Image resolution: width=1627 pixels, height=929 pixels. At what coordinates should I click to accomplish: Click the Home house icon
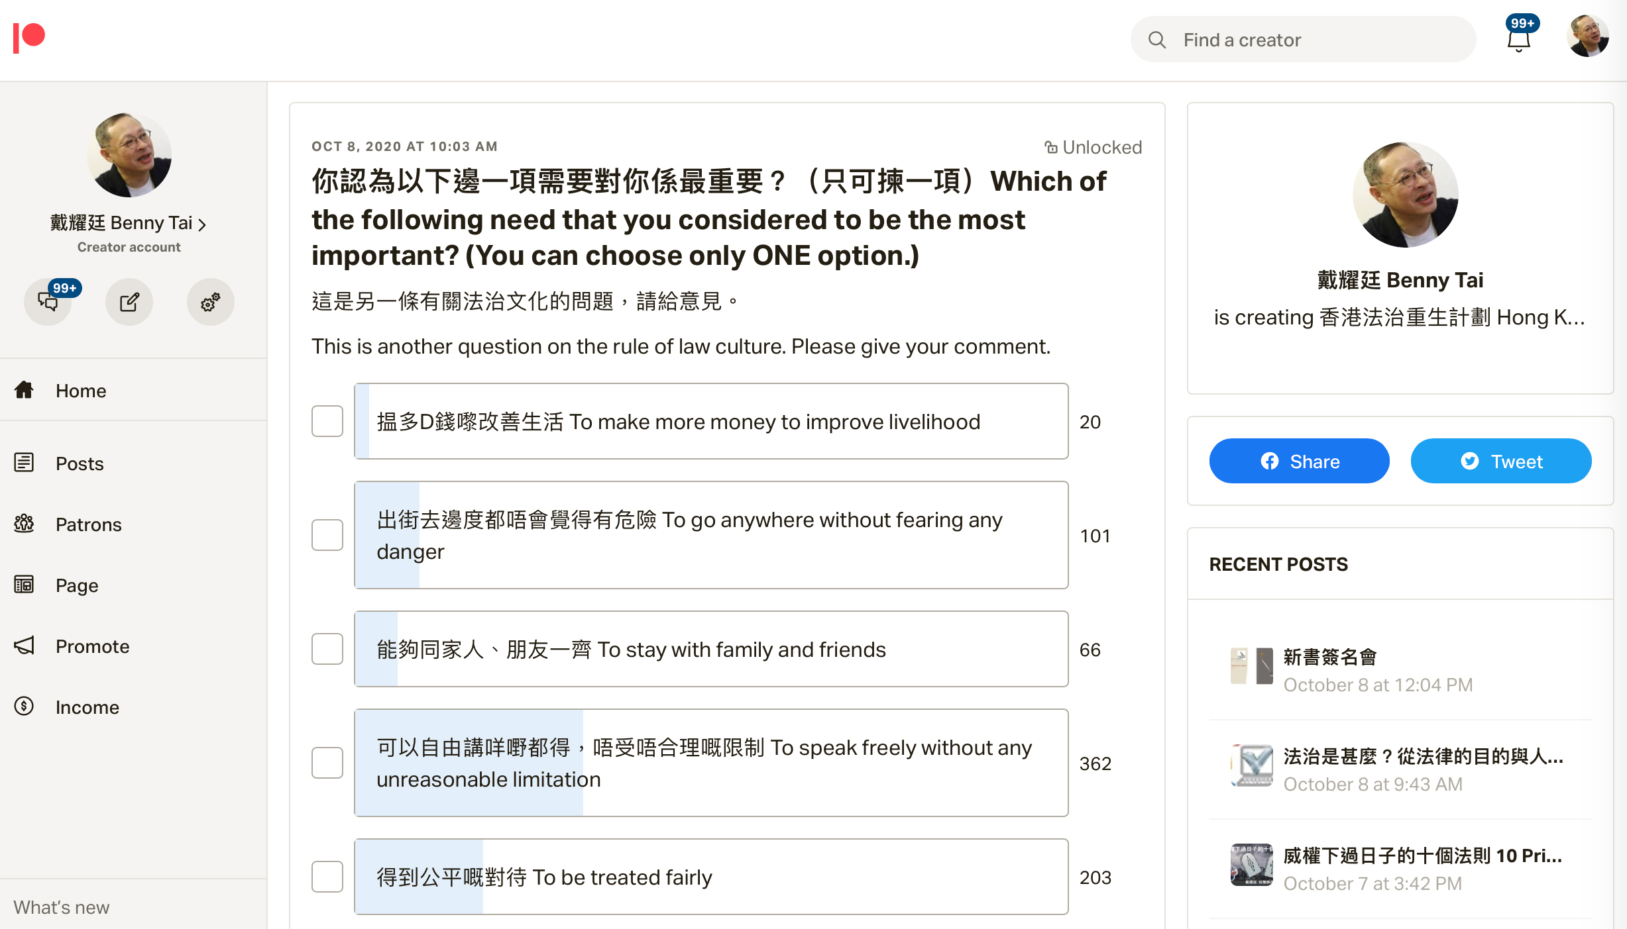[24, 390]
